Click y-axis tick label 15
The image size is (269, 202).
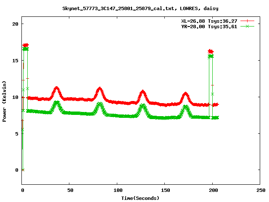[x=15, y=61]
